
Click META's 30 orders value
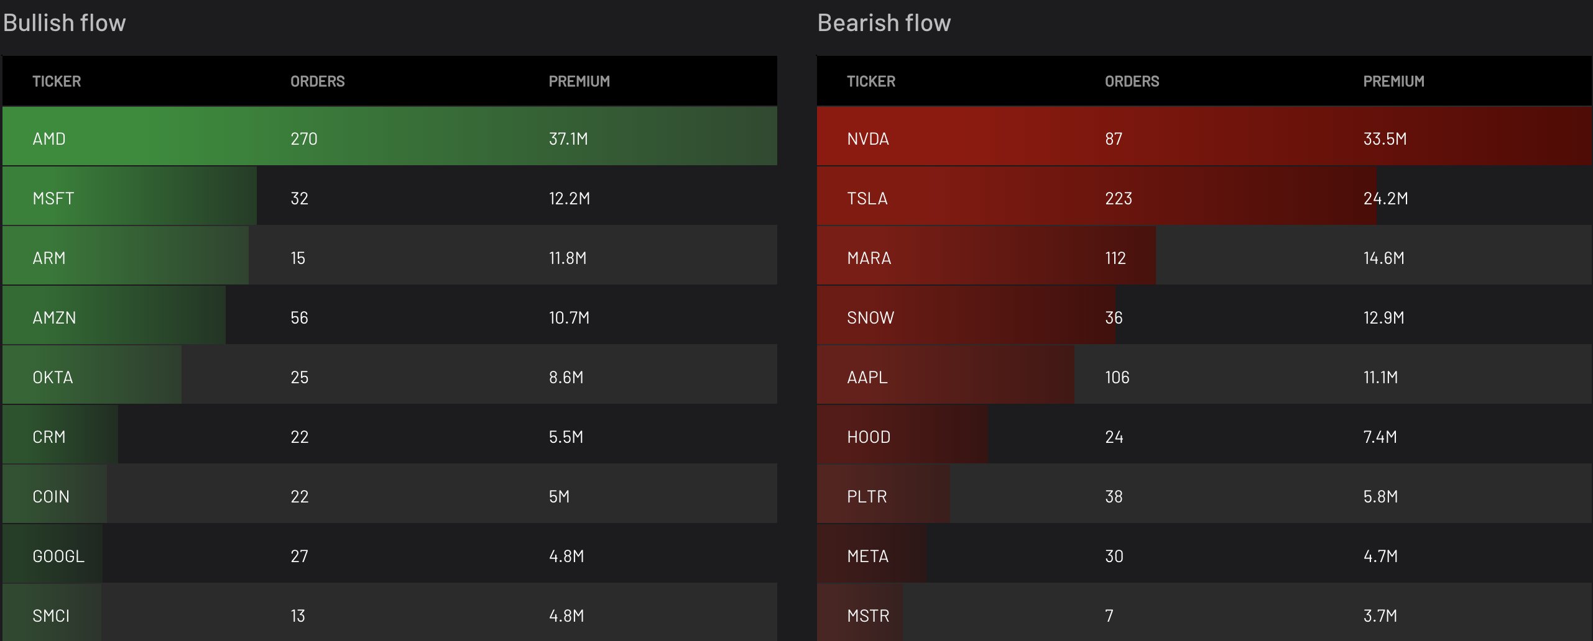(1114, 556)
